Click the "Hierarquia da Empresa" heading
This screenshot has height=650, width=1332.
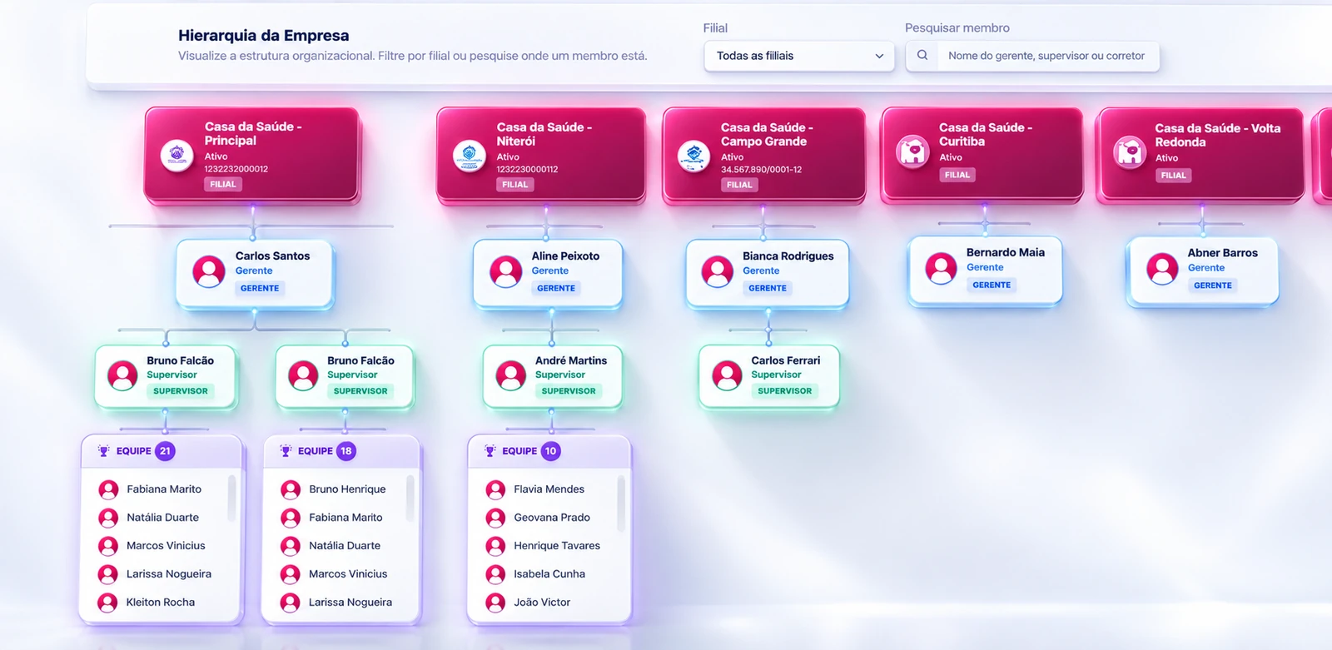[x=264, y=35]
